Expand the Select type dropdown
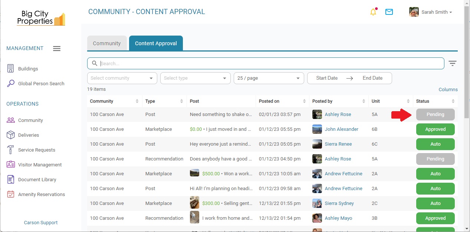 point(195,78)
